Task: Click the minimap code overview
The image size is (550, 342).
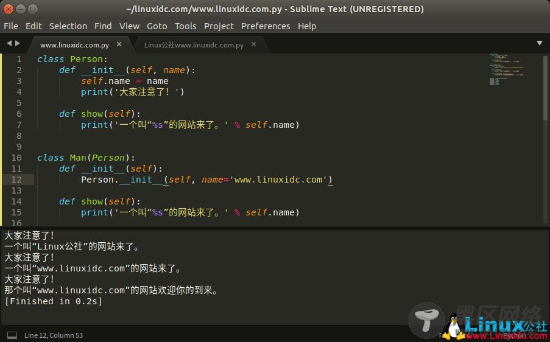Action: point(506,70)
